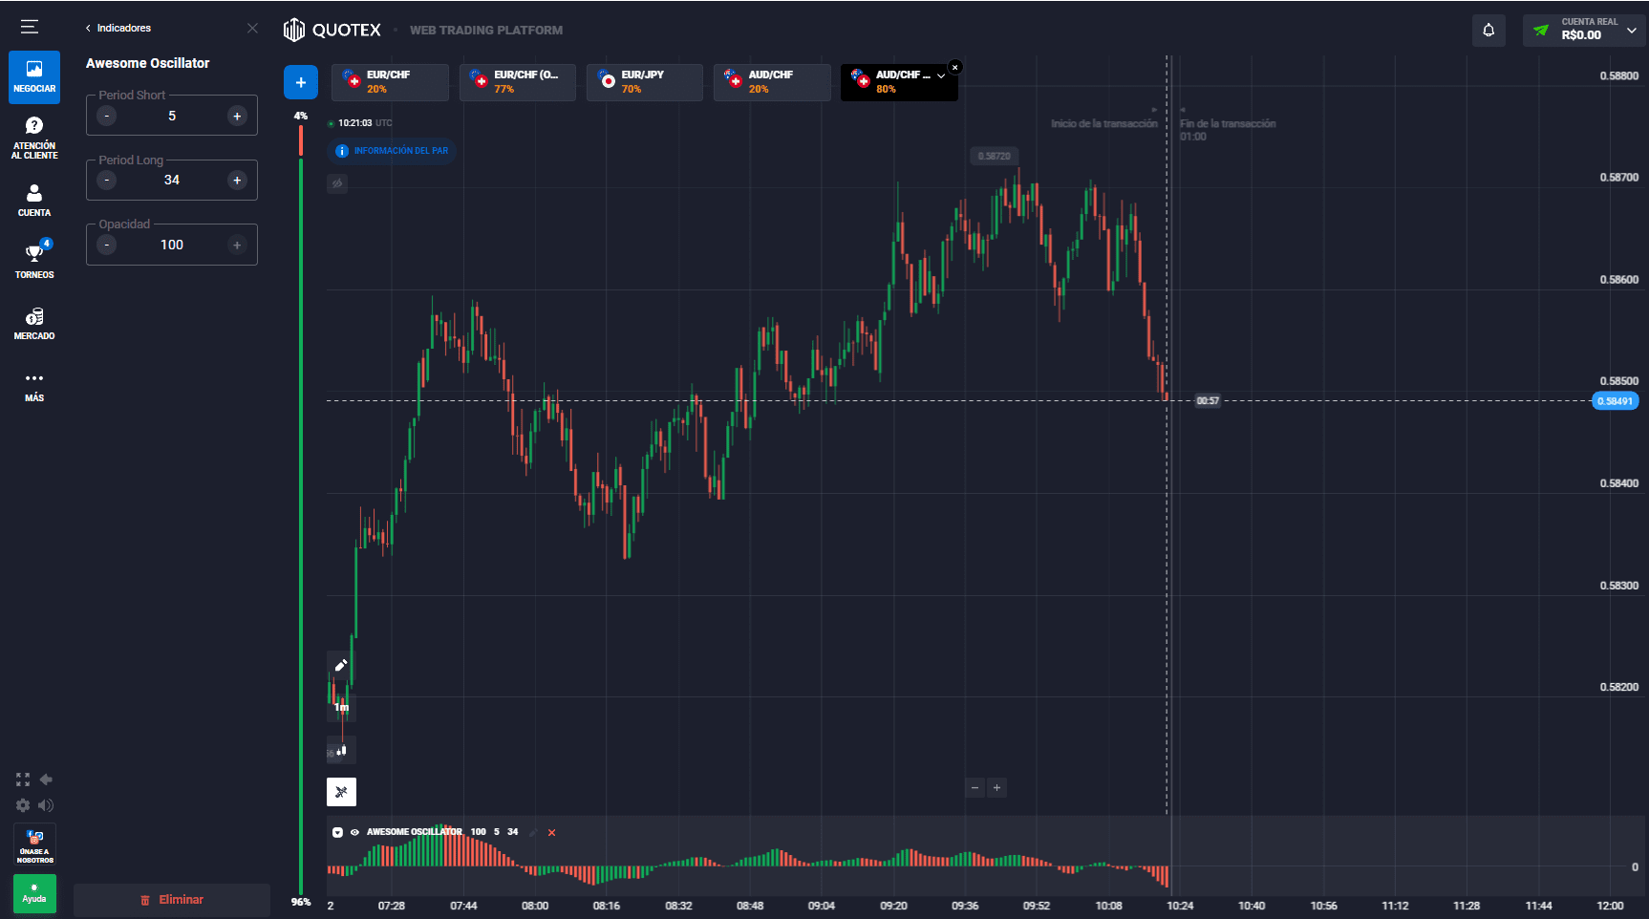Open the candlestick chart type selector
The image size is (1649, 919).
click(341, 750)
